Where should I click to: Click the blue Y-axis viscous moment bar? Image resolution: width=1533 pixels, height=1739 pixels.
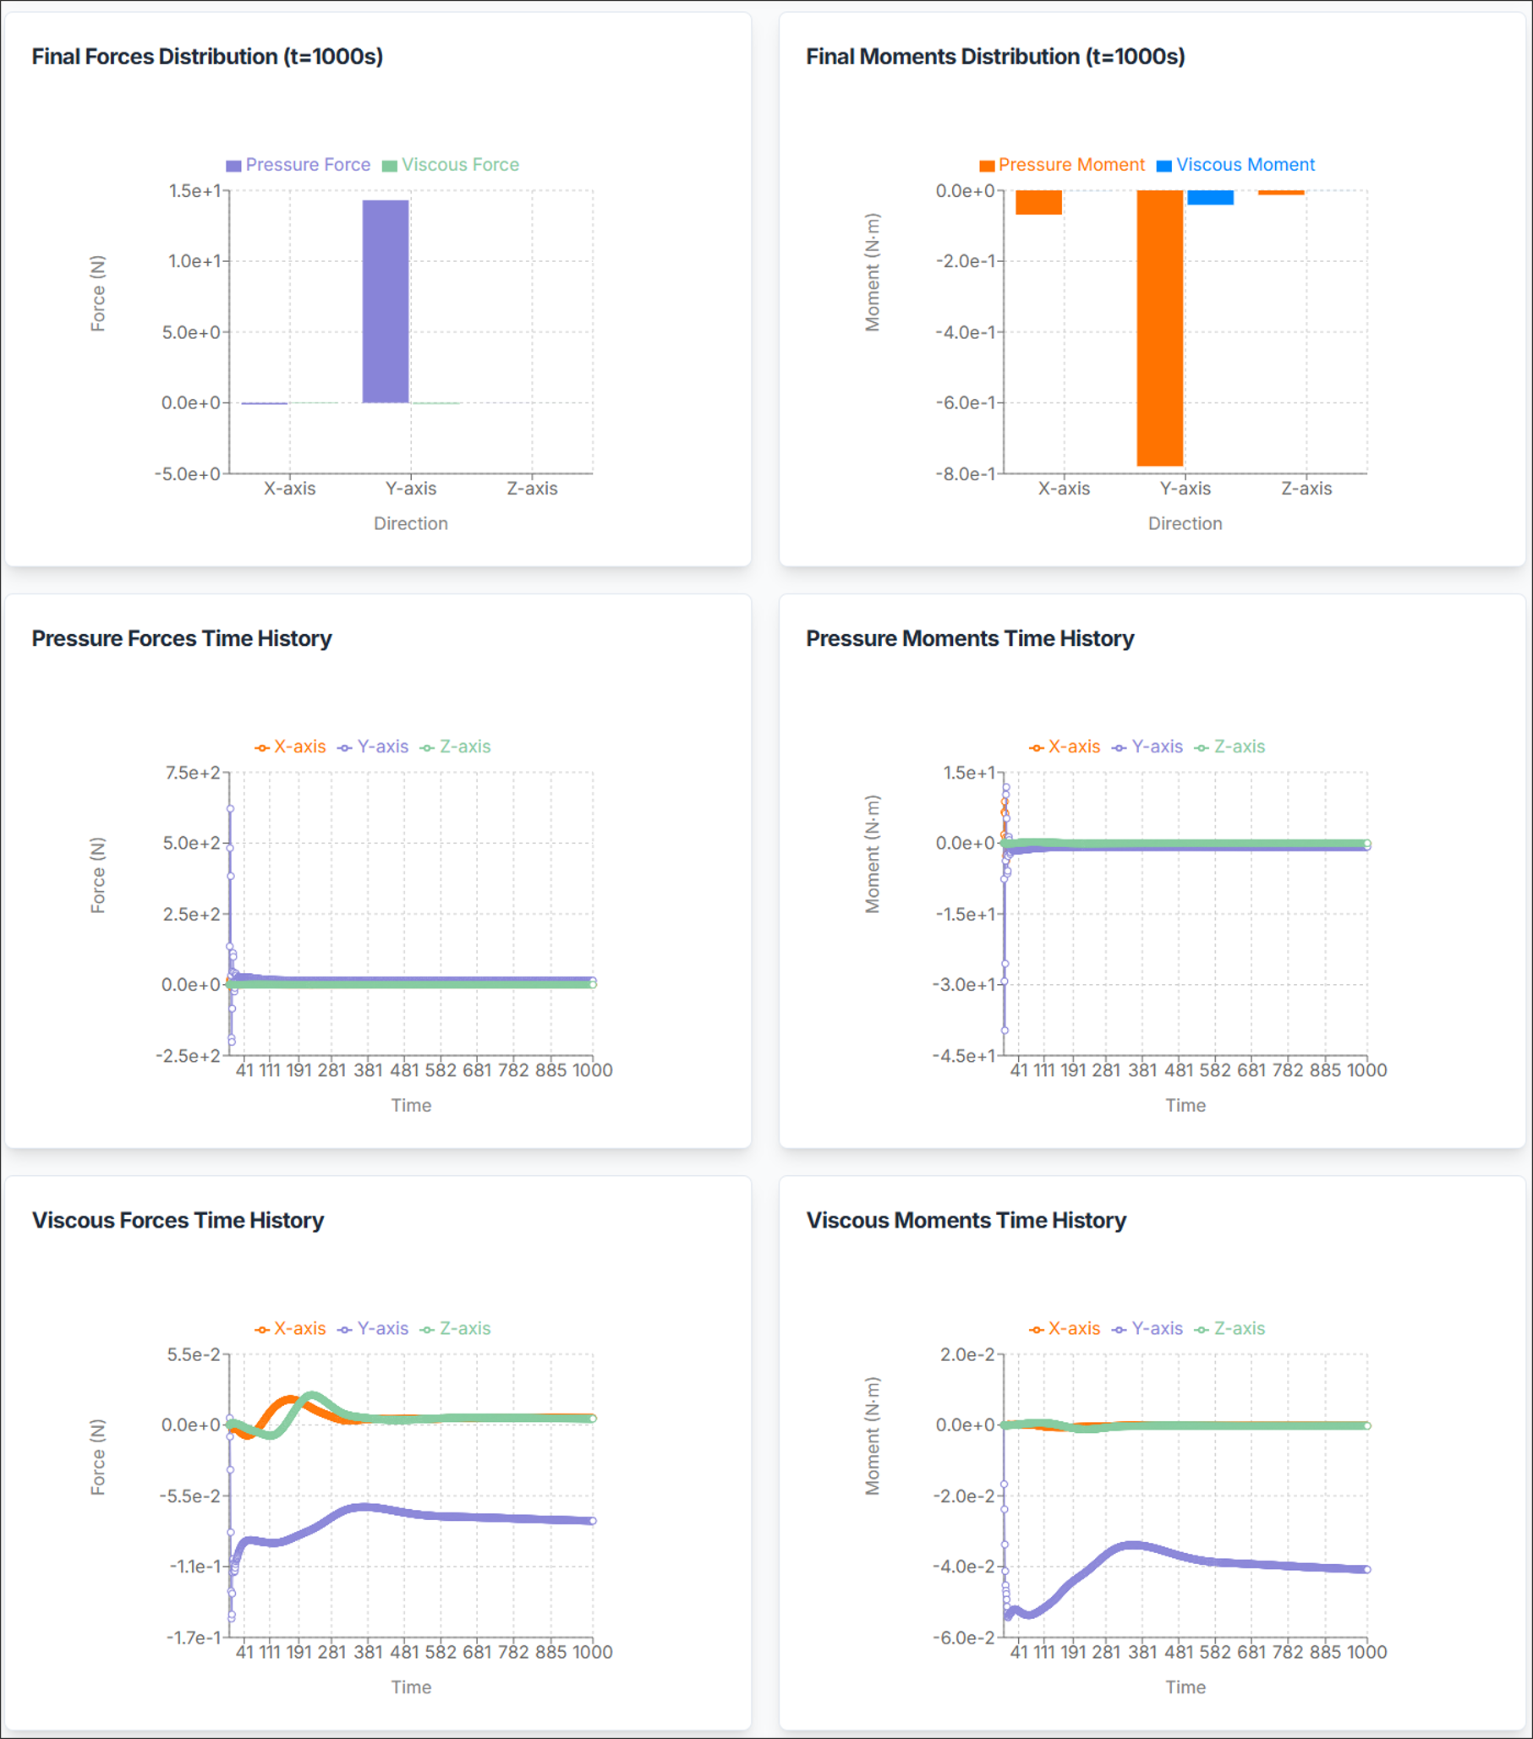(1210, 197)
